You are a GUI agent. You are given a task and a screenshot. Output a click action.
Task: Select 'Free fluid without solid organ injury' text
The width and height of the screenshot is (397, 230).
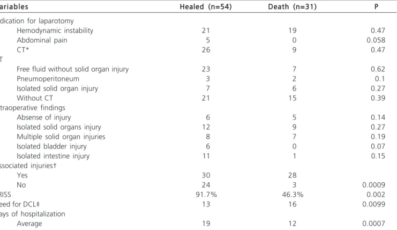point(73,69)
